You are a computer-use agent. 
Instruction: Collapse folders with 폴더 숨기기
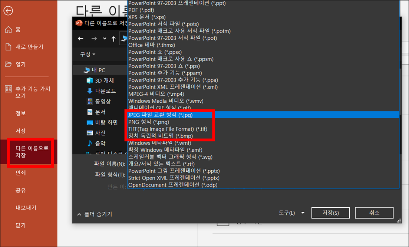(x=95, y=214)
